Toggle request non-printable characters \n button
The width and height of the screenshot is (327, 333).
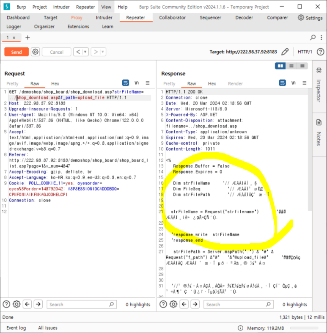coord(137,83)
